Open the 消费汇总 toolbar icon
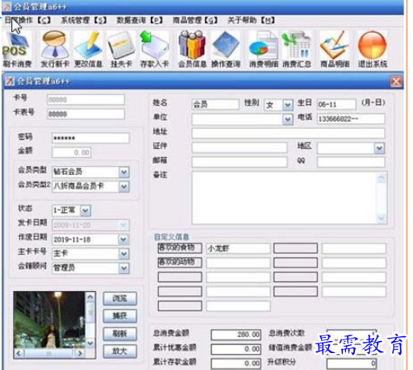Screen dimensions: 413x370 click(x=297, y=50)
